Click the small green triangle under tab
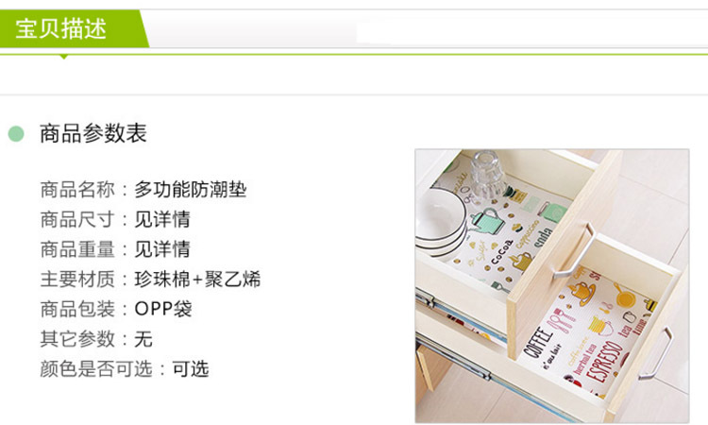The width and height of the screenshot is (708, 425). (x=63, y=57)
